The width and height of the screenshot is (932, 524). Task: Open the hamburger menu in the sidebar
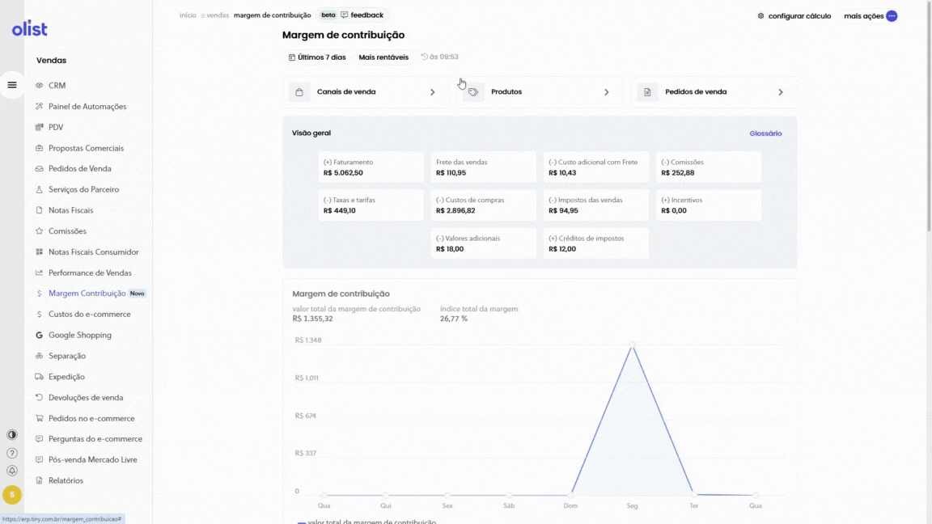tap(12, 85)
